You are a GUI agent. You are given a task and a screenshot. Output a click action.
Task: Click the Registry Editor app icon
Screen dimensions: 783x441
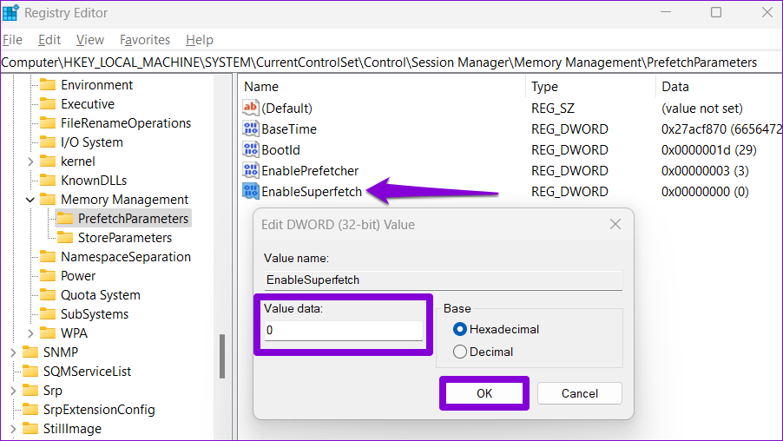[10, 12]
